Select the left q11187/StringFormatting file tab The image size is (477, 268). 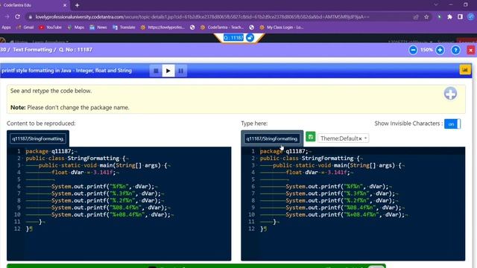click(x=38, y=139)
